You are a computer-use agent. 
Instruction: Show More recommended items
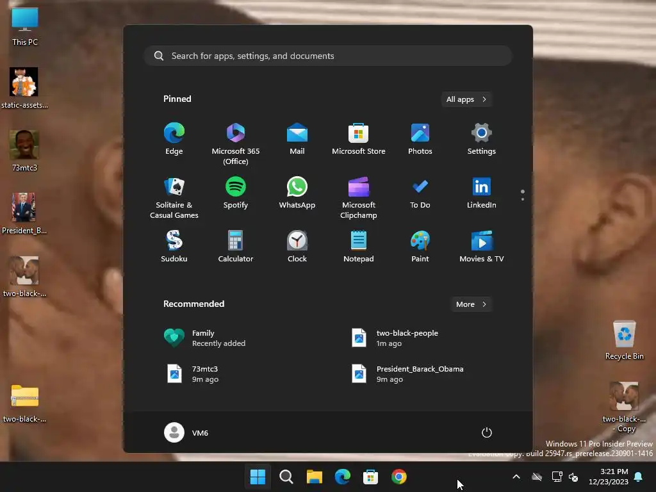(471, 304)
